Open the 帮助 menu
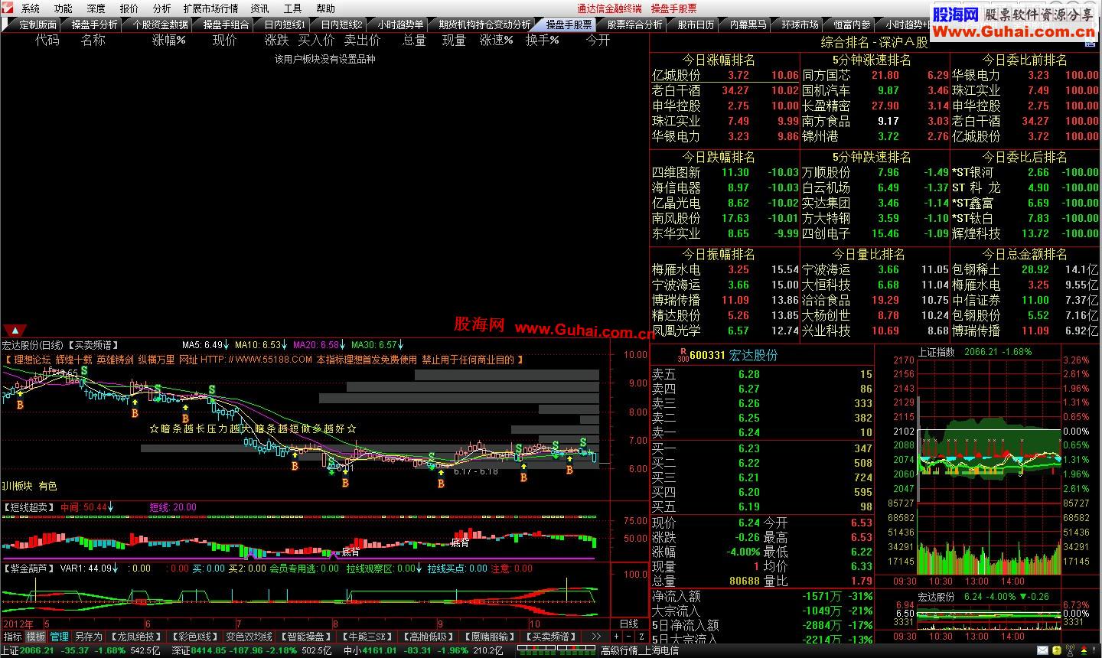The image size is (1102, 658). click(326, 8)
